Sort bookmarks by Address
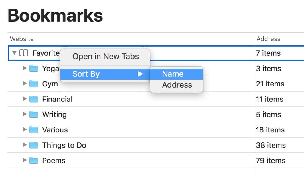This screenshot has width=304, height=174. 177,85
